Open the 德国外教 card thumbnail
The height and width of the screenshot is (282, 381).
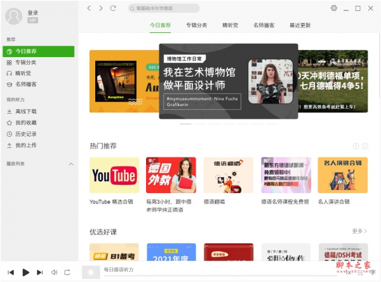(x=171, y=175)
